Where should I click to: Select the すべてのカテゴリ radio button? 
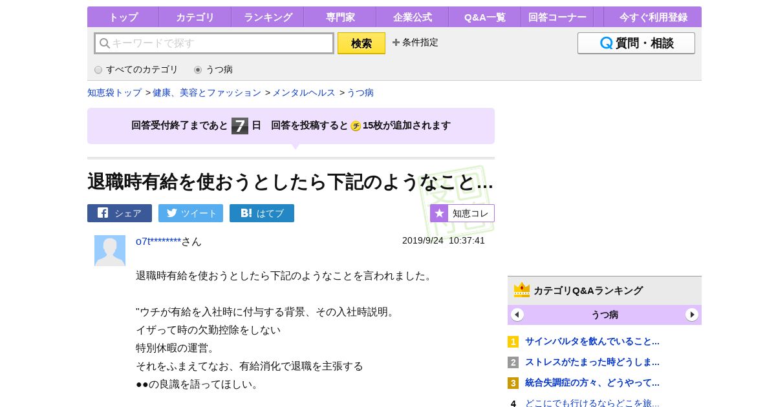(x=98, y=70)
